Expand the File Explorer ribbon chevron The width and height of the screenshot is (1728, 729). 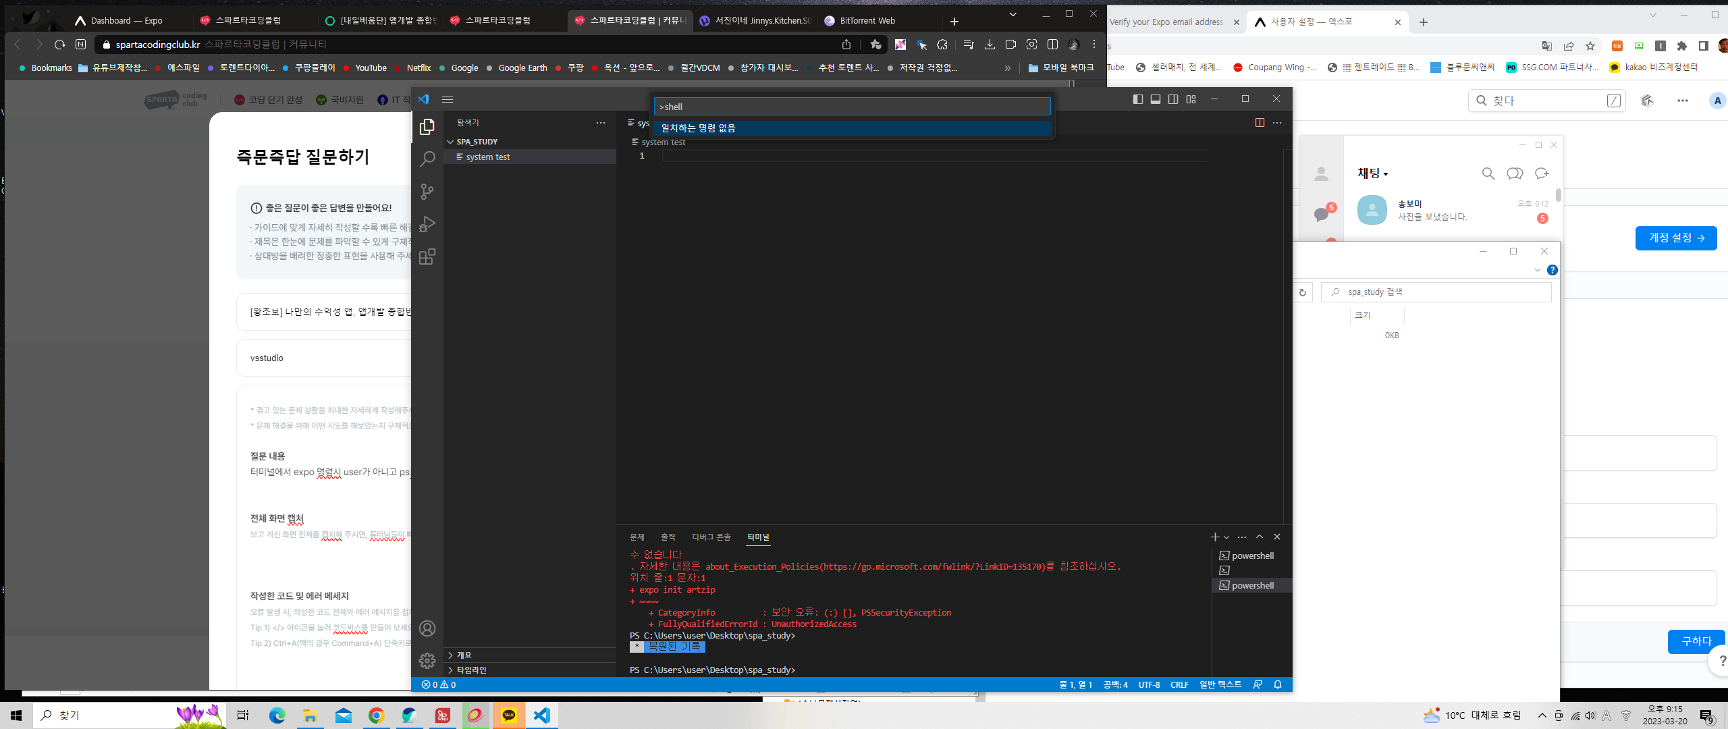pyautogui.click(x=1538, y=270)
